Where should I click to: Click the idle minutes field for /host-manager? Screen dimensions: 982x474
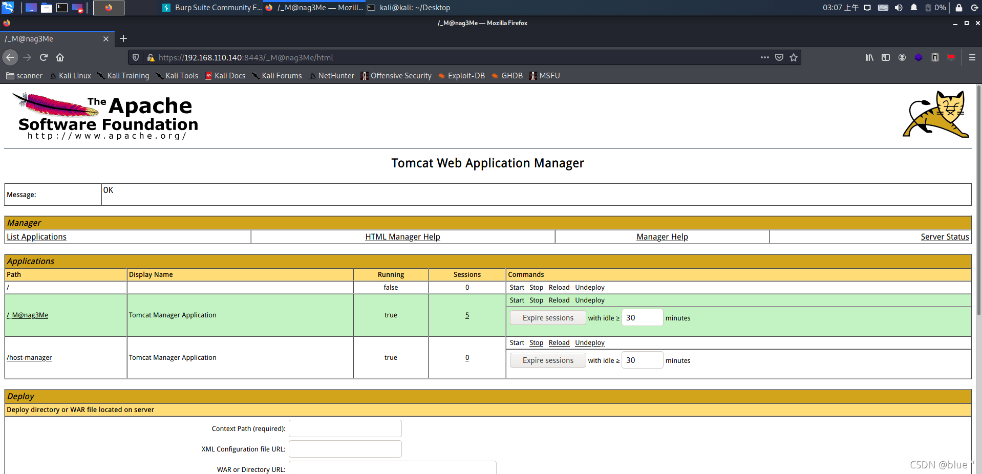642,360
